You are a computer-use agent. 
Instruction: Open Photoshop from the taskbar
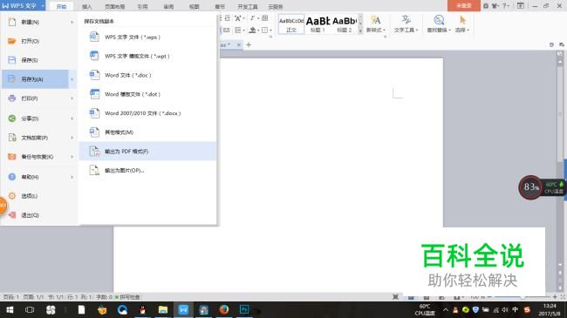244,309
